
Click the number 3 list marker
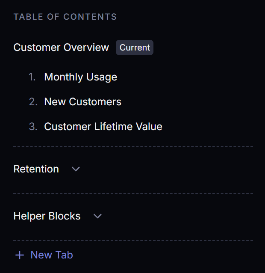tap(33, 127)
